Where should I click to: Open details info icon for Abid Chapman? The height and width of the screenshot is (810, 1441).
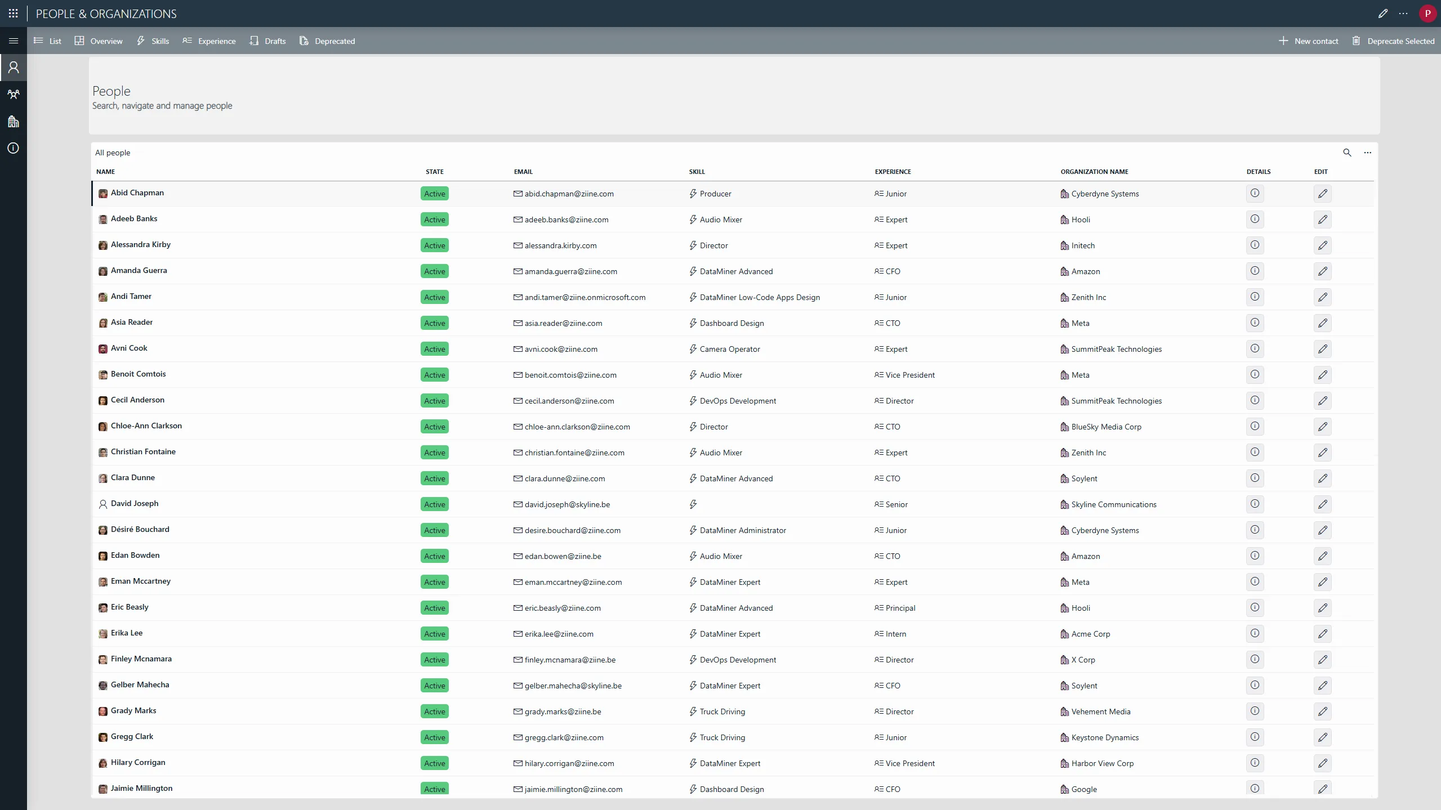1255,193
